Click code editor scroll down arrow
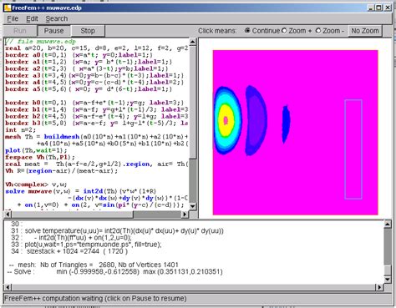The image size is (396, 308). [x=192, y=206]
